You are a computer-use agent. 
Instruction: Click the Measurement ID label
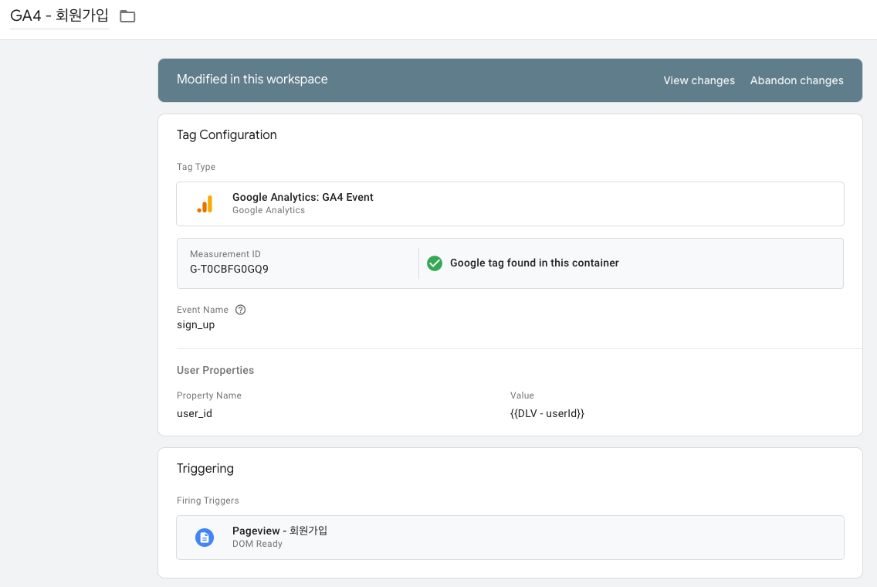(x=225, y=254)
